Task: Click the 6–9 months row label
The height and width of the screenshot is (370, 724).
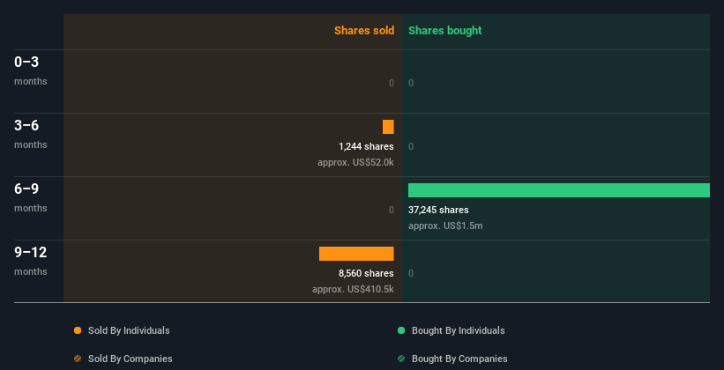Action: click(31, 197)
